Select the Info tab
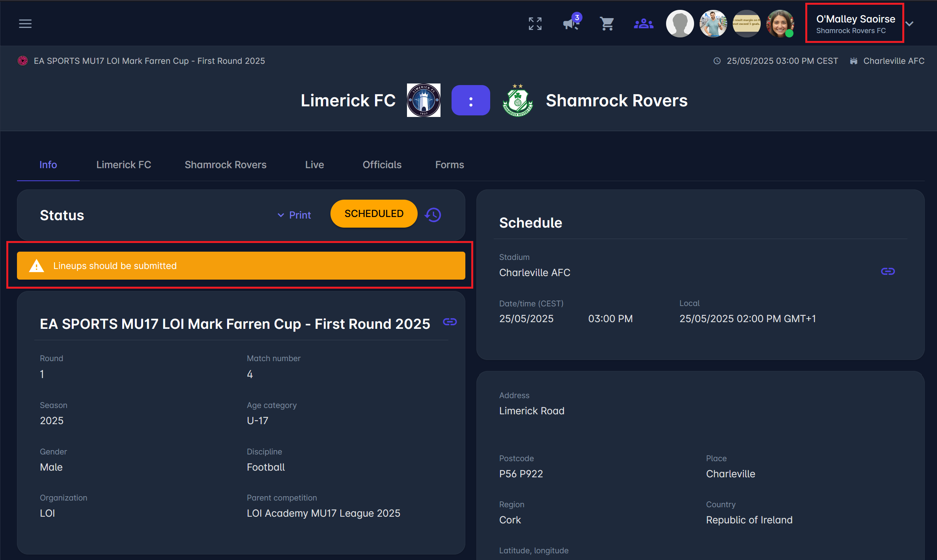937x560 pixels. [x=48, y=165]
